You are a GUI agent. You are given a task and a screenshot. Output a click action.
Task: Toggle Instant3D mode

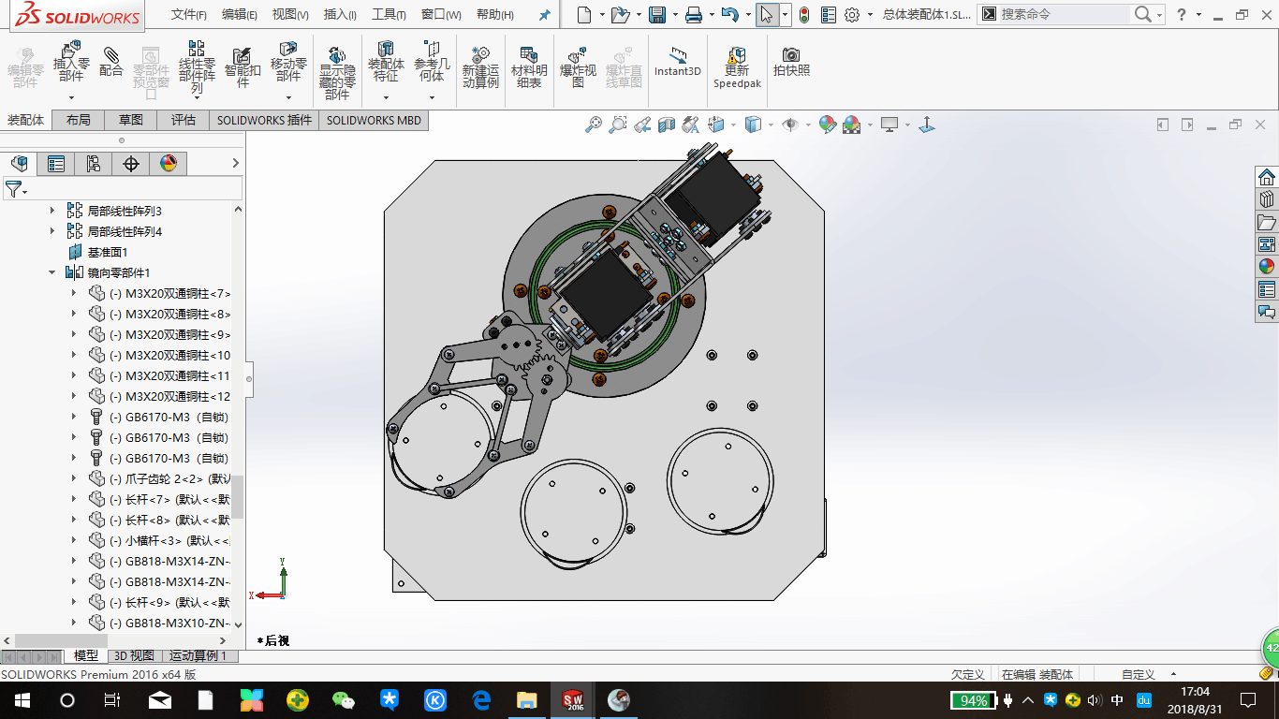point(677,62)
